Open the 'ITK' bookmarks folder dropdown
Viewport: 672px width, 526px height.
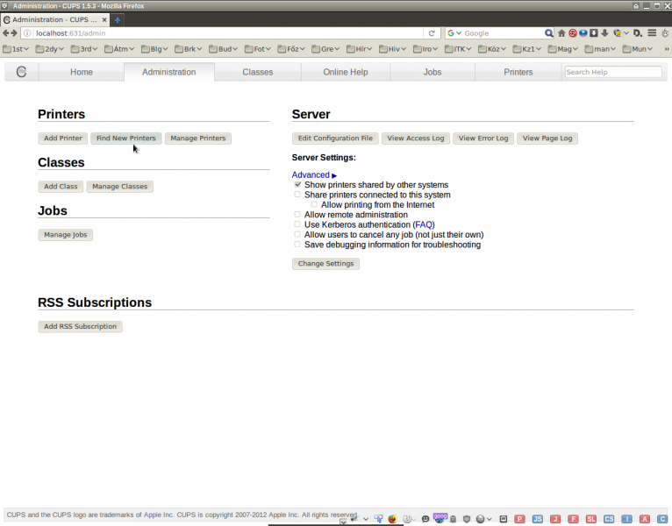coord(458,49)
